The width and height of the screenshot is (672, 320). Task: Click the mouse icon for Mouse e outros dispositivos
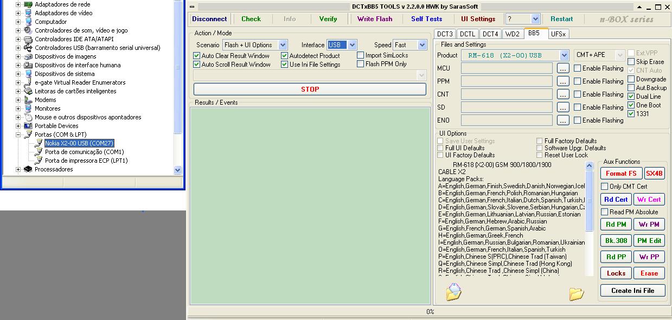[28, 117]
